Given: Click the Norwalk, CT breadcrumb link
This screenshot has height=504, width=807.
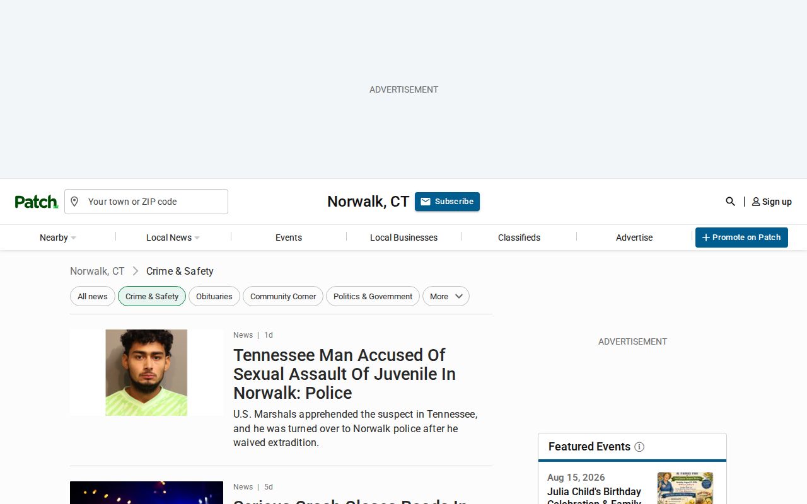Looking at the screenshot, I should 97,271.
